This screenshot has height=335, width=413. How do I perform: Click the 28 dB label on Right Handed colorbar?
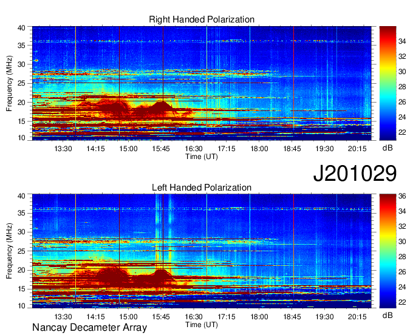tap(402, 87)
